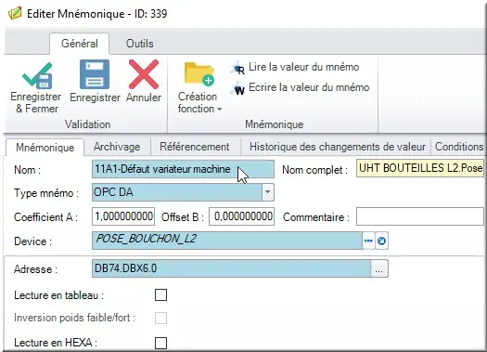Open the Outils ribbon tab
The width and height of the screenshot is (487, 352).
pyautogui.click(x=139, y=44)
